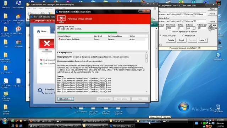Open the Portable Instant folder icon
Viewport: 227px width, 128px height.
(6, 109)
